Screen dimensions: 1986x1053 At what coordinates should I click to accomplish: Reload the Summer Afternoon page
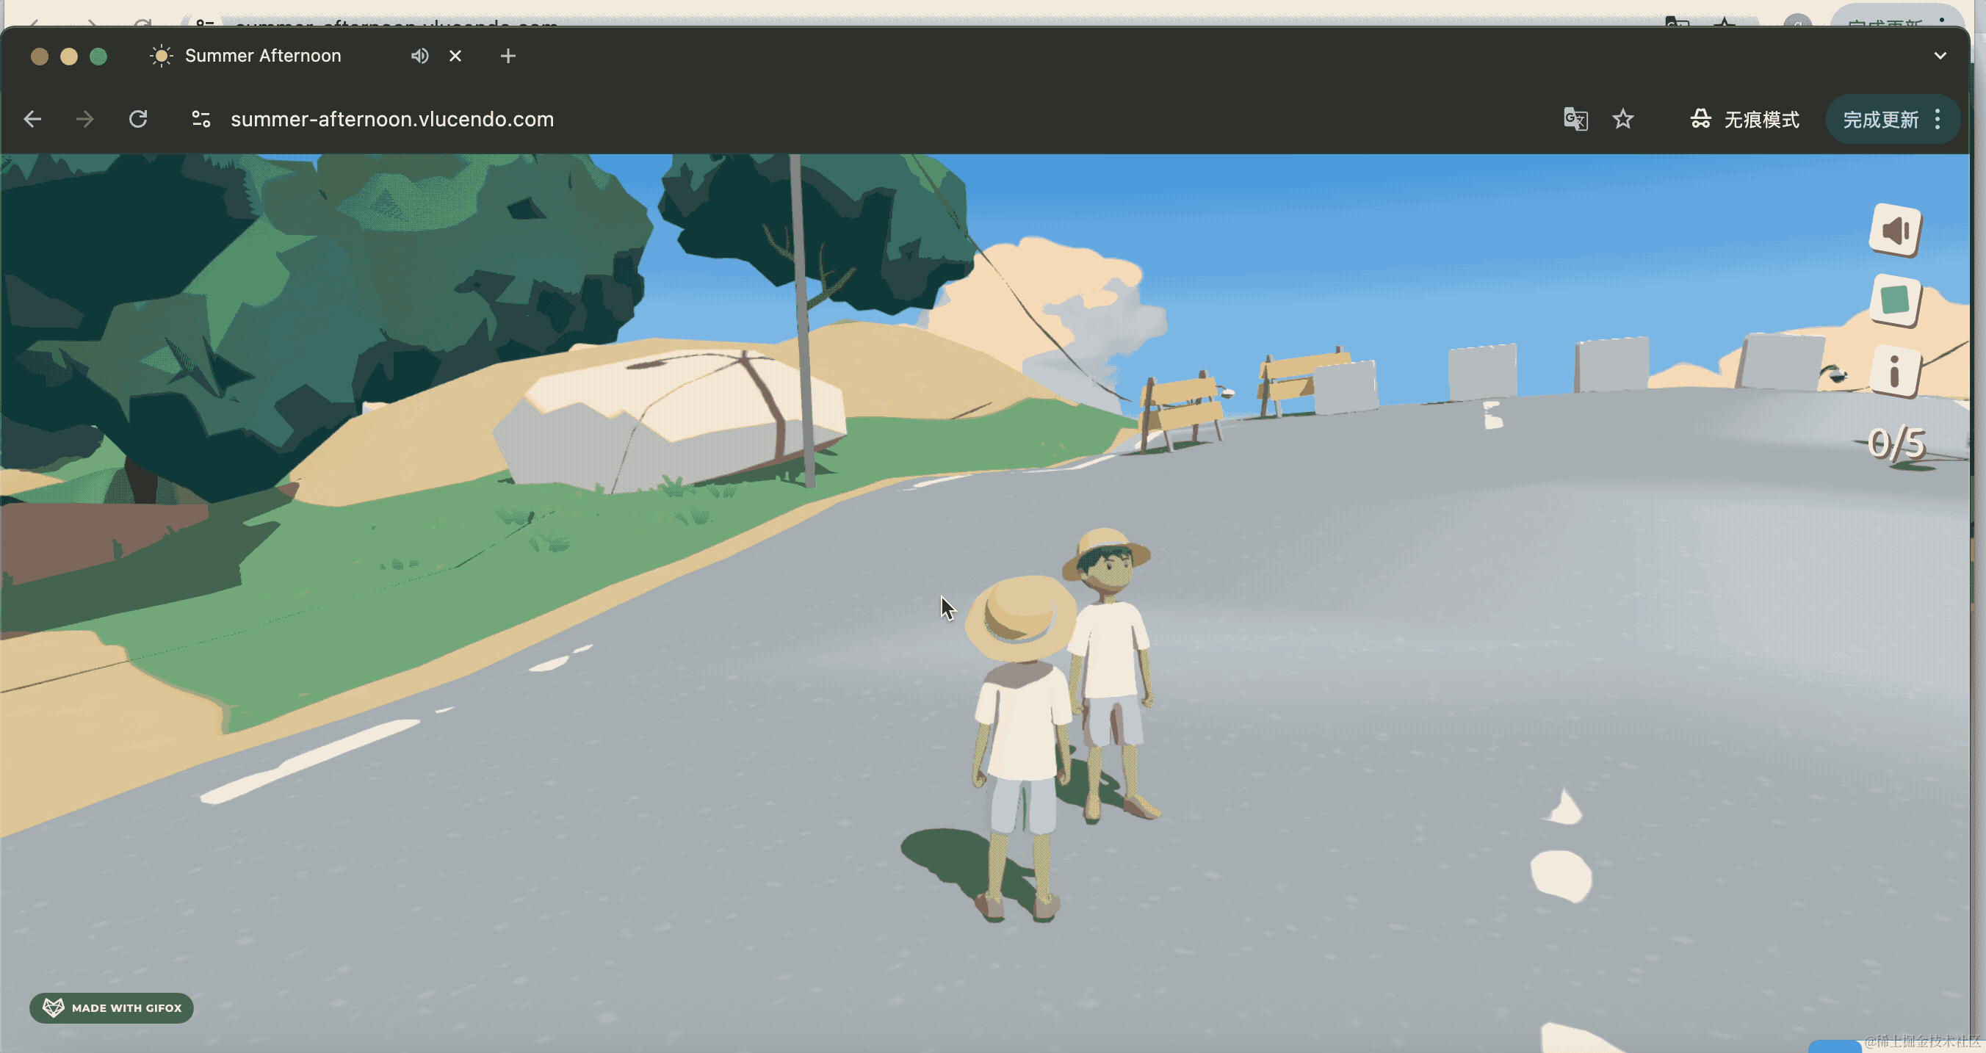coord(138,119)
